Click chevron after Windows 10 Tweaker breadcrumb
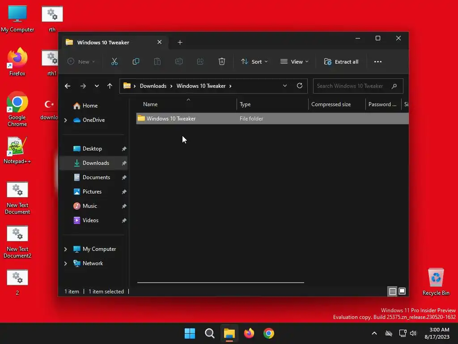The width and height of the screenshot is (458, 344). point(230,86)
